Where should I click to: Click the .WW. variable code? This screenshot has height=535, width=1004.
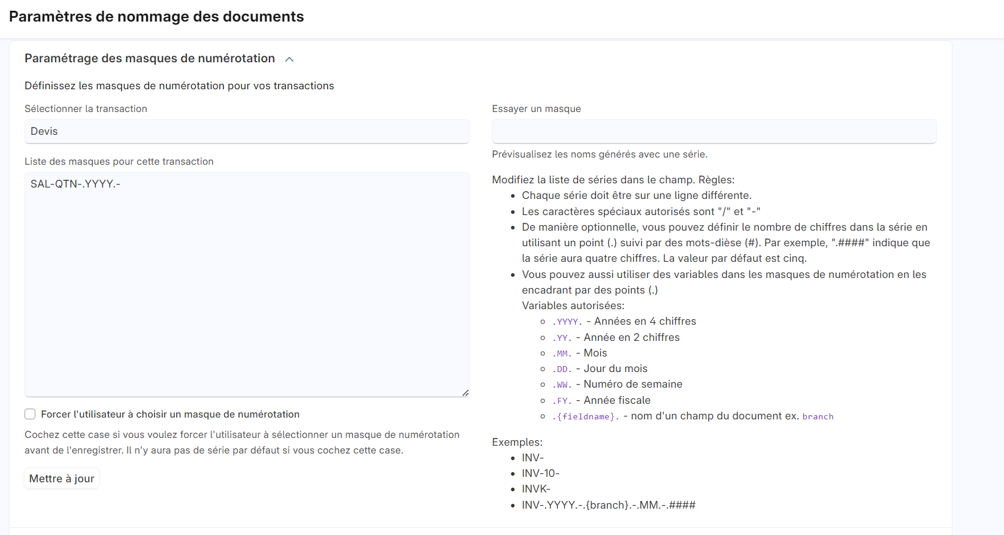click(x=562, y=385)
